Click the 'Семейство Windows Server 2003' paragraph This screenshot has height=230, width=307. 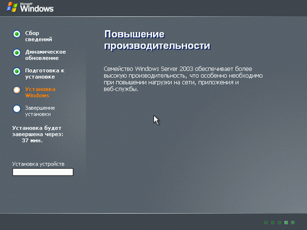(x=183, y=79)
